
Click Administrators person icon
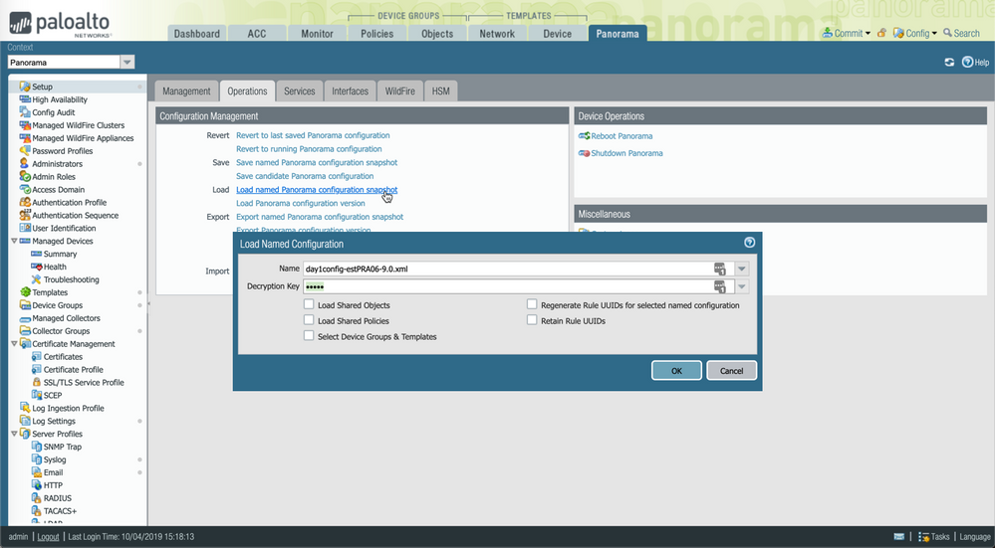(25, 163)
